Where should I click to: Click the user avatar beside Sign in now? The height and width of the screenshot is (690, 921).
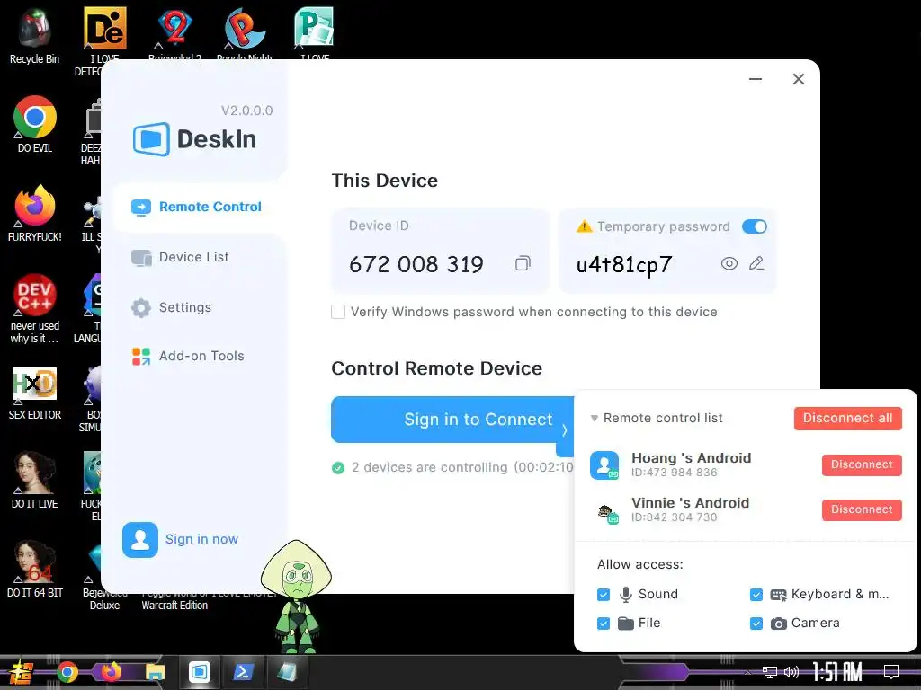139,540
